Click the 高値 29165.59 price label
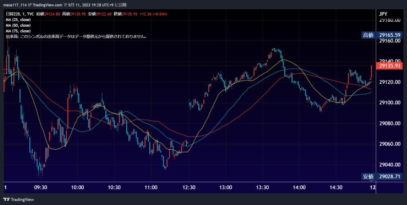The image size is (407, 205). pos(382,35)
